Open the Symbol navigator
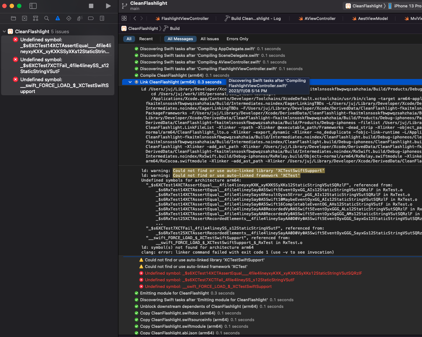The height and width of the screenshot is (337, 422). click(x=35, y=18)
